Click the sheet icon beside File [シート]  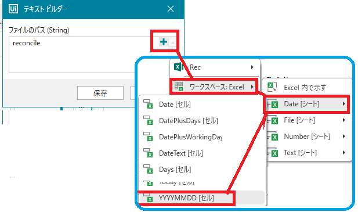click(x=273, y=120)
